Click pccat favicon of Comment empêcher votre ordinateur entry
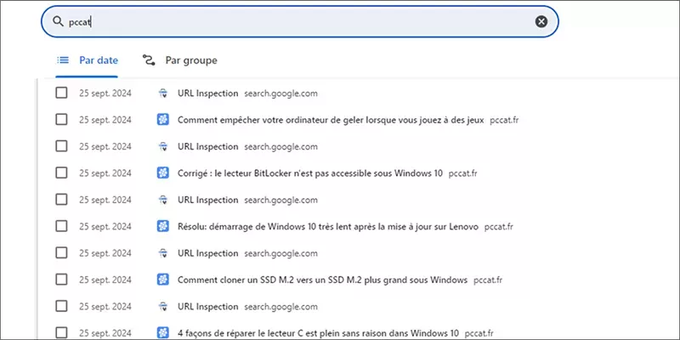The width and height of the screenshot is (680, 340). coord(162,120)
